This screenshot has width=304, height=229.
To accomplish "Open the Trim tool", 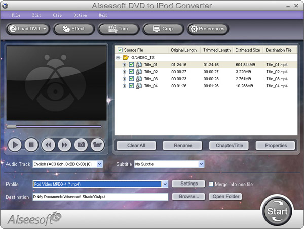I will (119, 29).
